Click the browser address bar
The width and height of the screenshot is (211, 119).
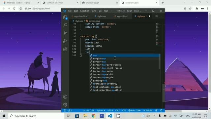[100, 9]
